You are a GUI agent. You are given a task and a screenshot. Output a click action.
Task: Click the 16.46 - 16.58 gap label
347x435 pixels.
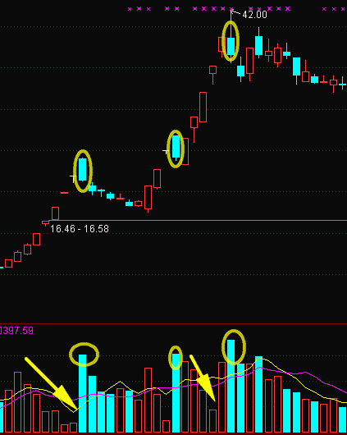pos(80,229)
